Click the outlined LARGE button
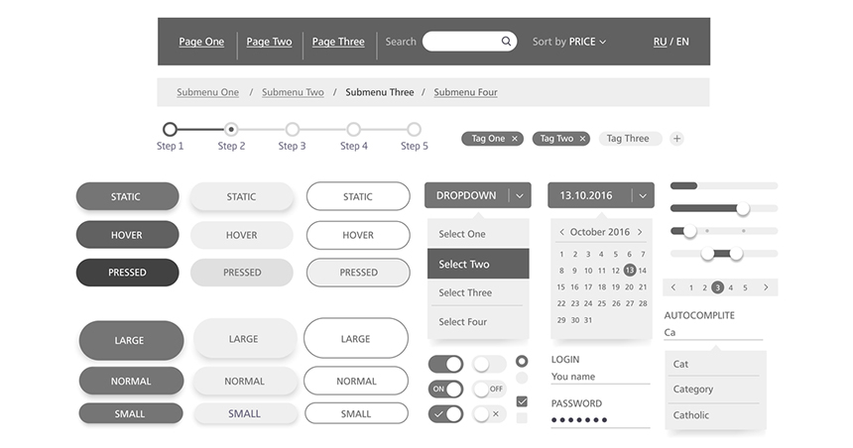The width and height of the screenshot is (853, 448). click(x=356, y=338)
